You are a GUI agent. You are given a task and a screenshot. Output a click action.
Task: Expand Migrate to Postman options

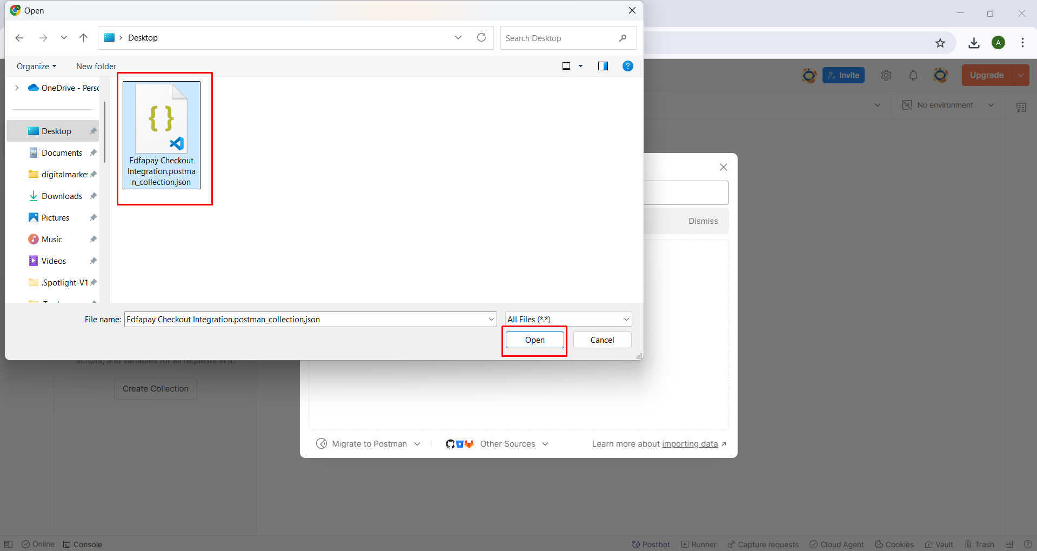(369, 444)
